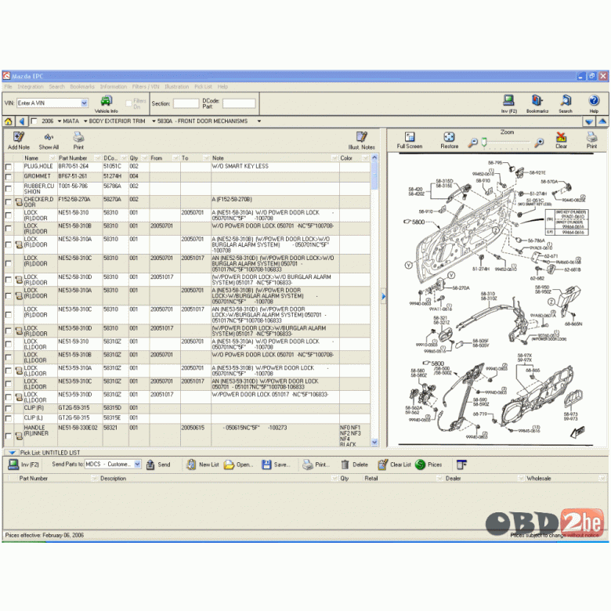
Task: Click Inv (F2) in pick list toolbar
Action: tap(23, 465)
